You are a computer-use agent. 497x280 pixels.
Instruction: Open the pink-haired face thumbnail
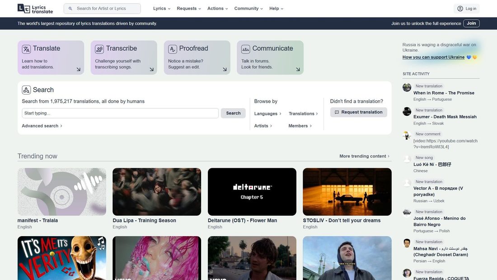pyautogui.click(x=157, y=258)
